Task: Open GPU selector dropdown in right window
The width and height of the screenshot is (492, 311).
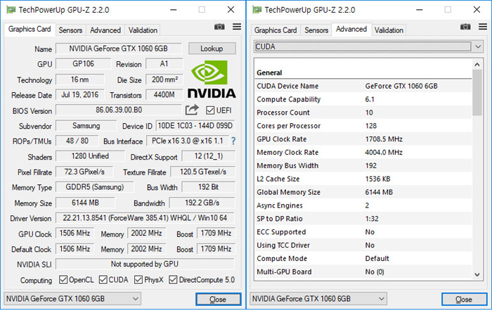Action: [x=319, y=298]
